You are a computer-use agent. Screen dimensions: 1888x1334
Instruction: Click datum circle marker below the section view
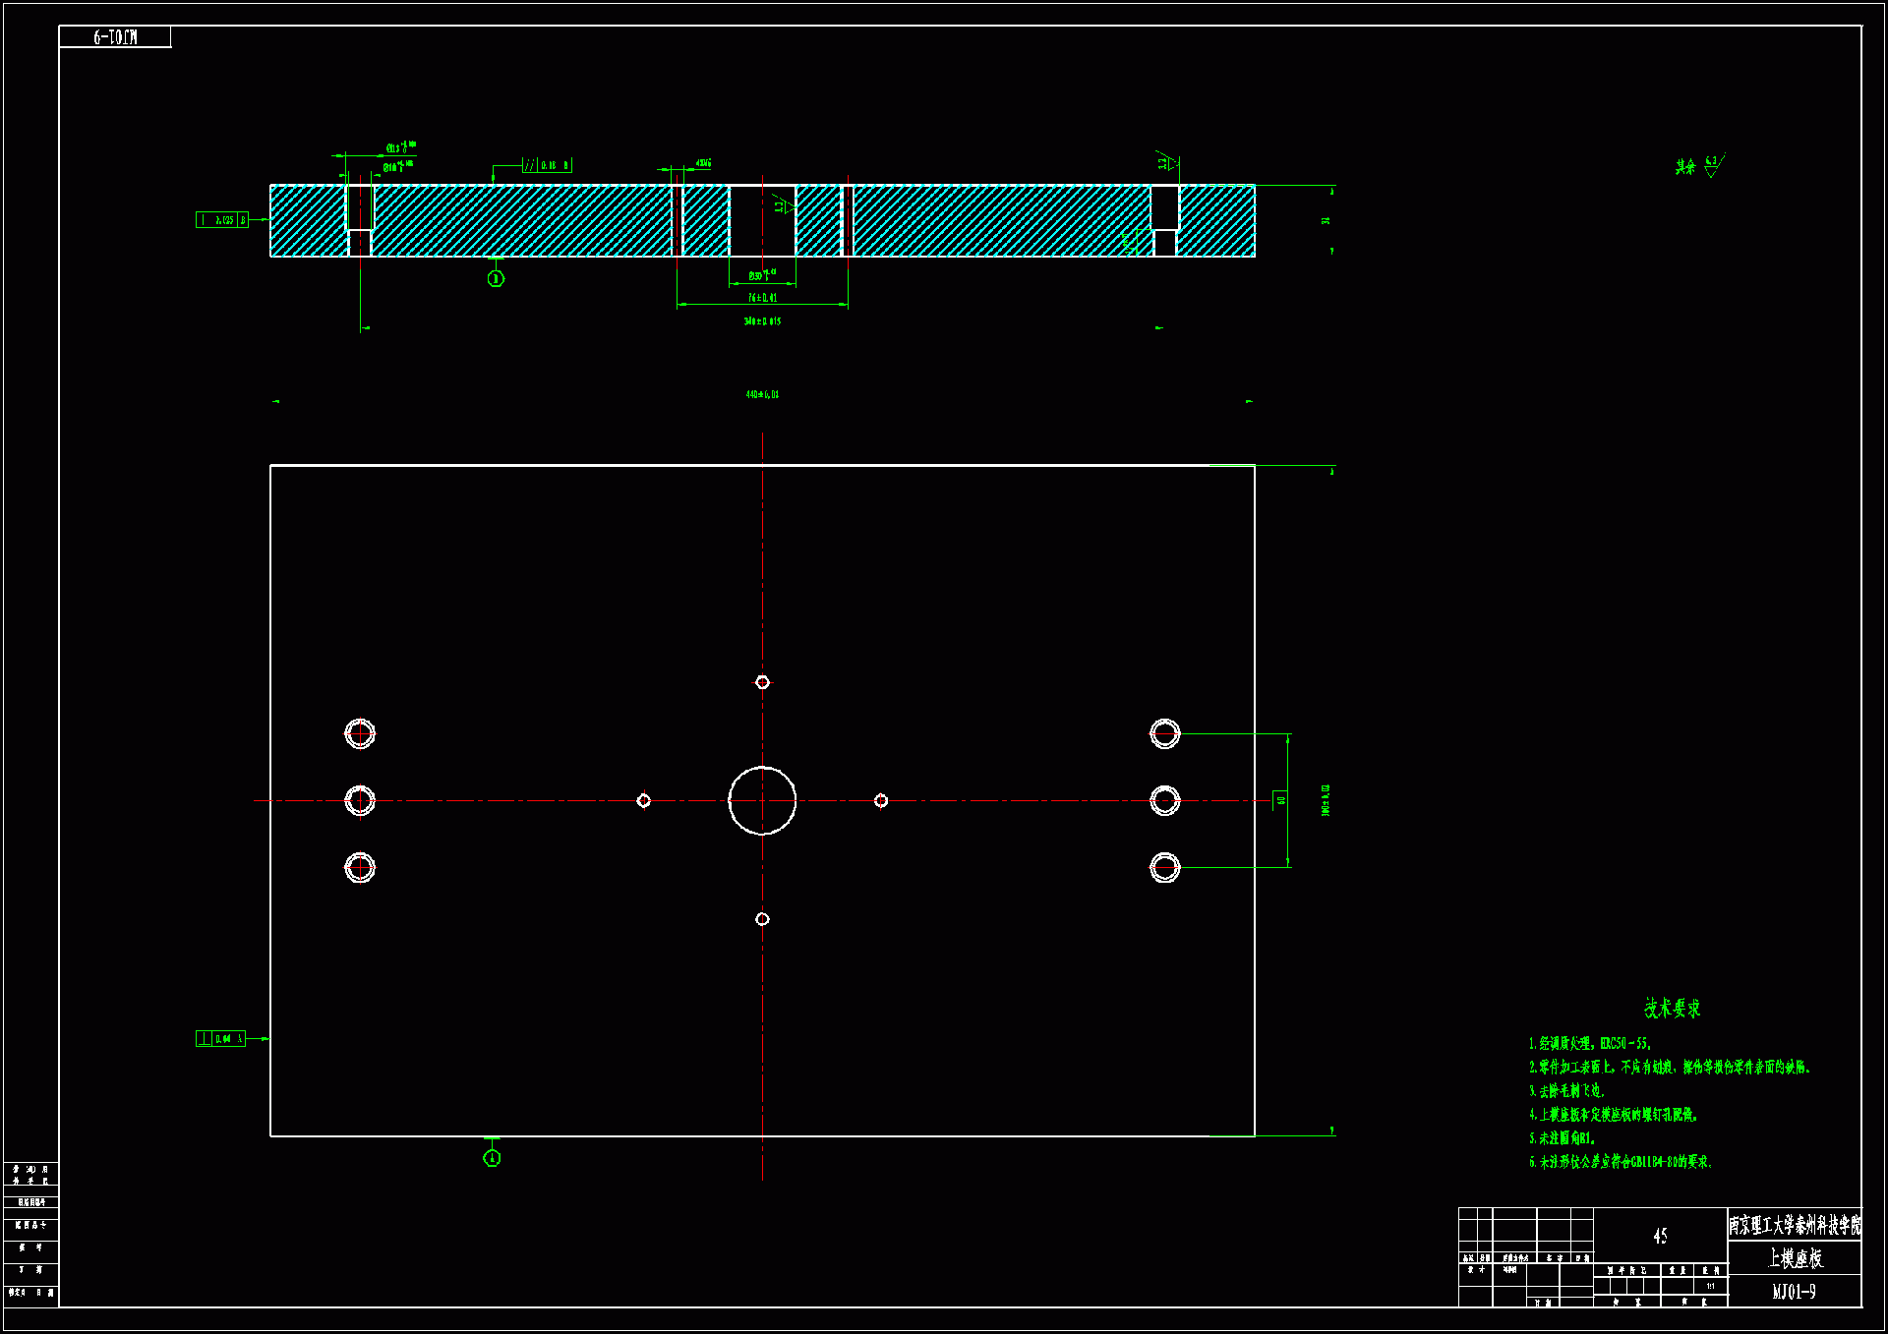pos(496,279)
